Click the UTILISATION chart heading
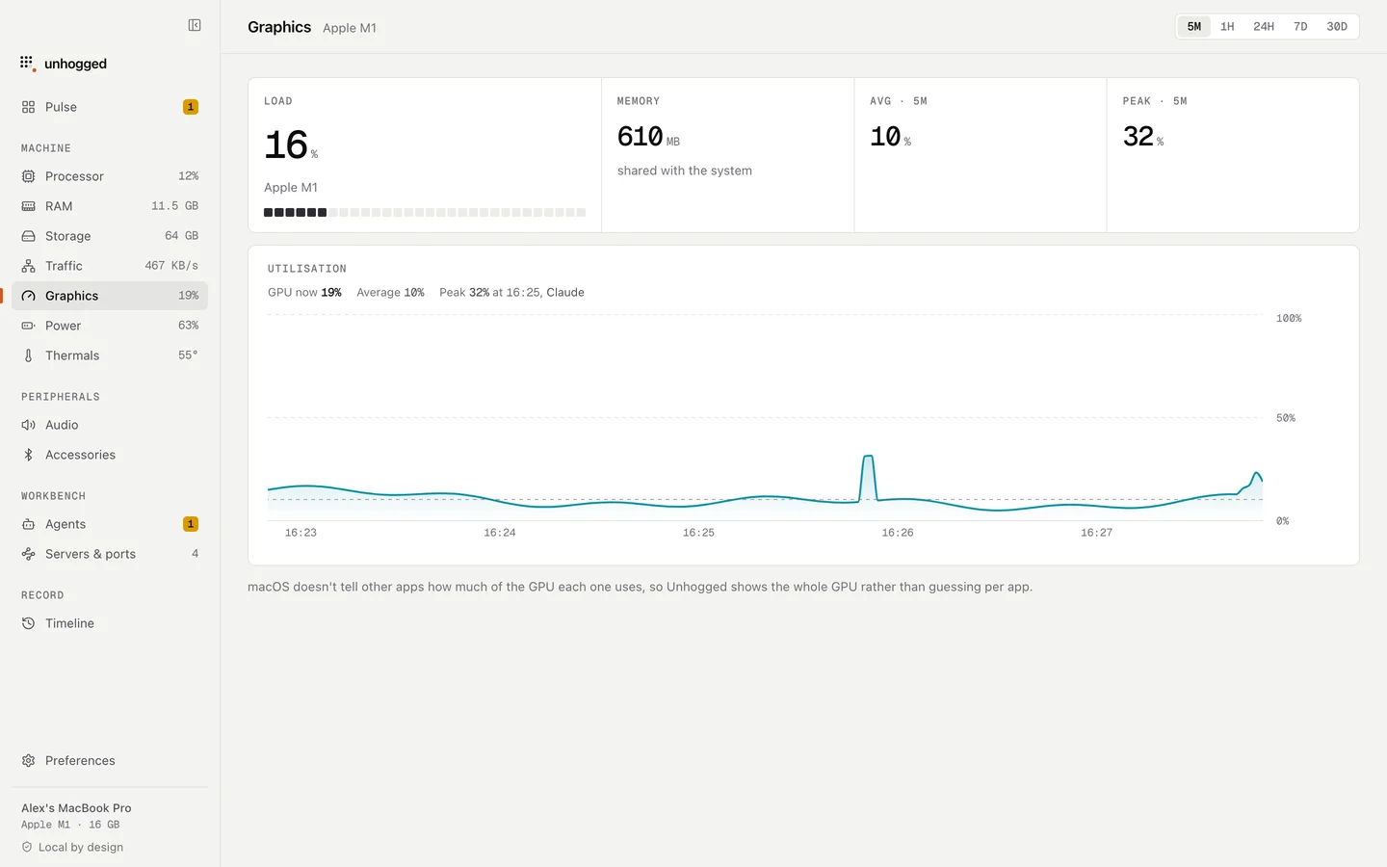This screenshot has width=1387, height=867. [307, 269]
